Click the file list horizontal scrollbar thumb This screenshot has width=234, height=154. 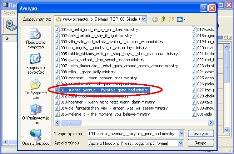(71, 123)
